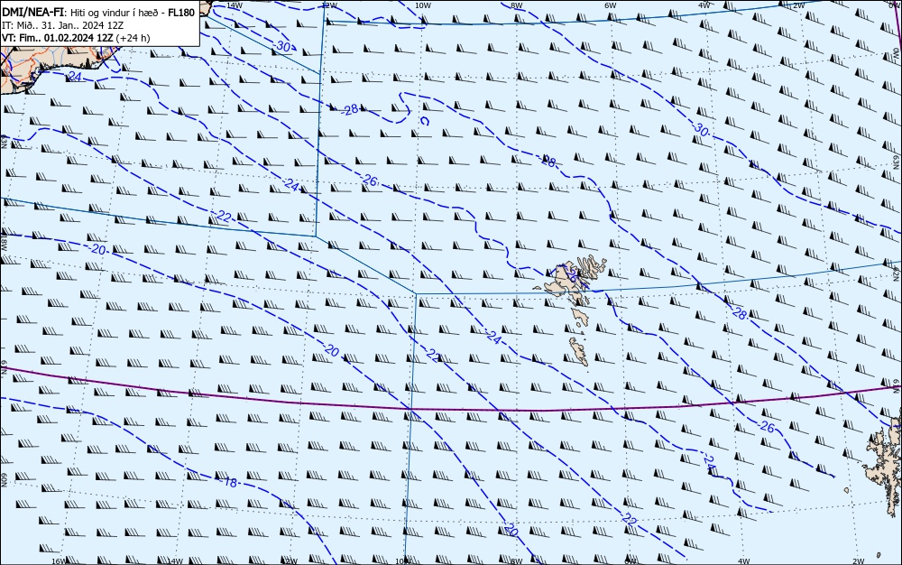Click the 12W longitude label at top edge
Image resolution: width=902 pixels, height=565 pixels.
coord(328,5)
